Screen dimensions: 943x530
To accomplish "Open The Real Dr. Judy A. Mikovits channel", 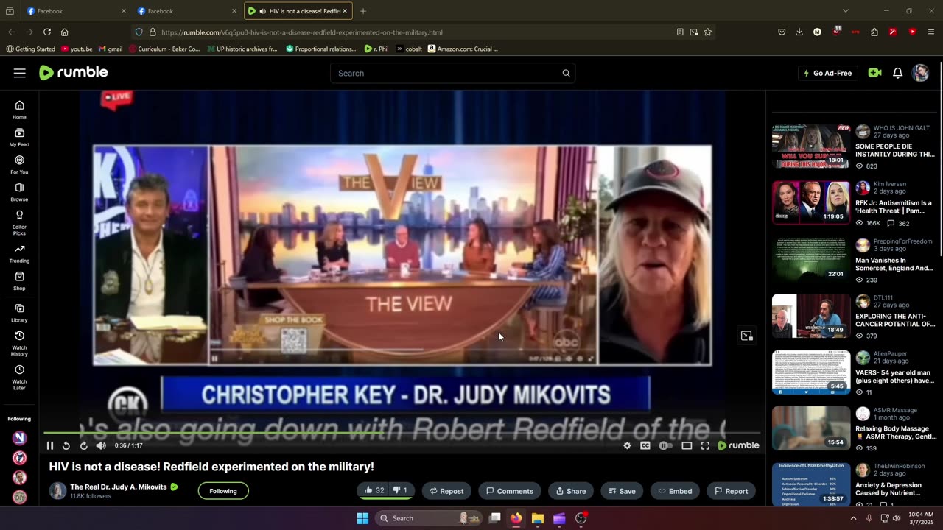I will click(x=118, y=487).
